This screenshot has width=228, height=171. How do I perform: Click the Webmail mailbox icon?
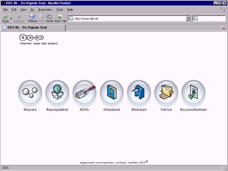139,92
